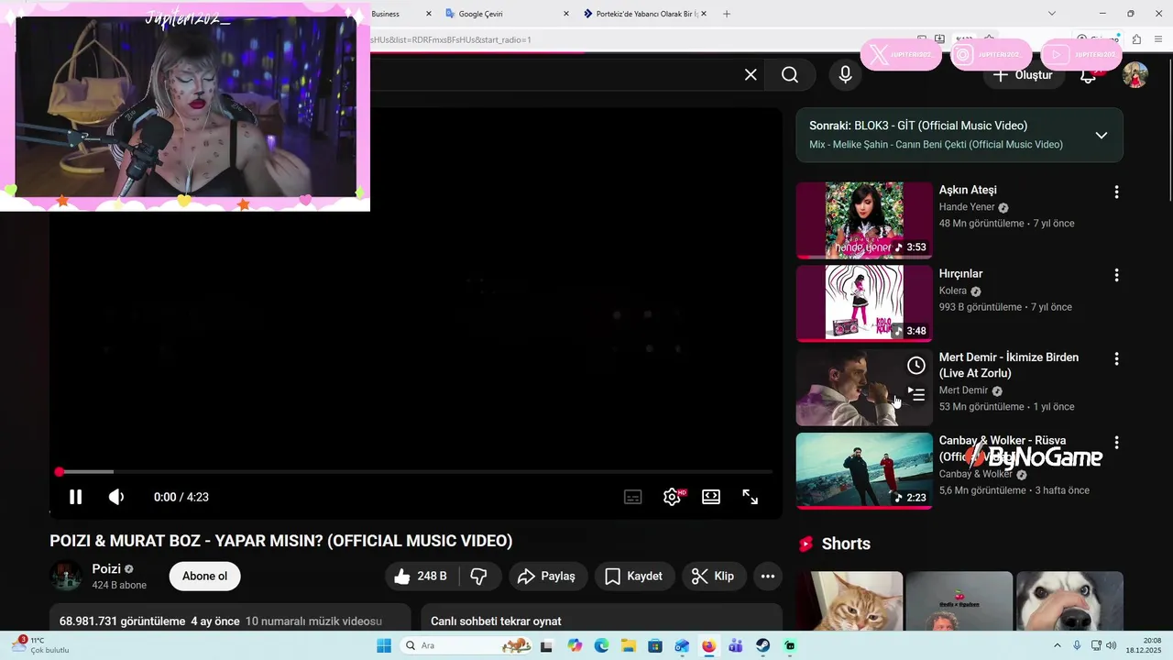
Task: Open options for Mert Demir video
Action: [1116, 358]
